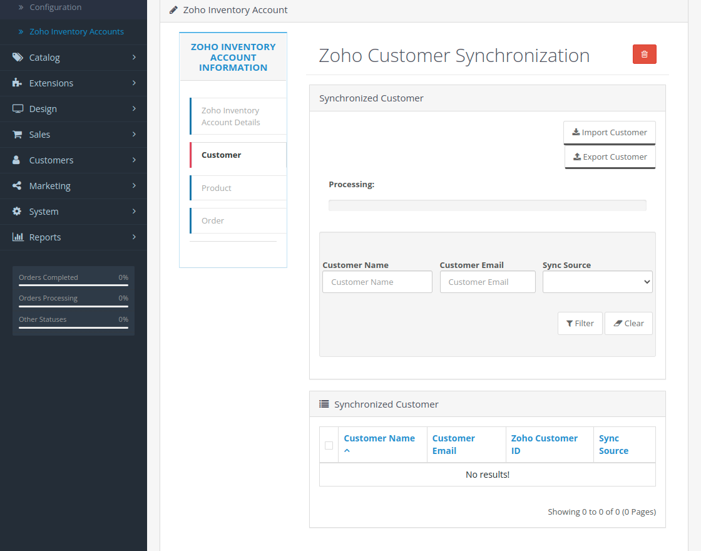This screenshot has width=701, height=551.
Task: Open the Order tab
Action: click(212, 220)
